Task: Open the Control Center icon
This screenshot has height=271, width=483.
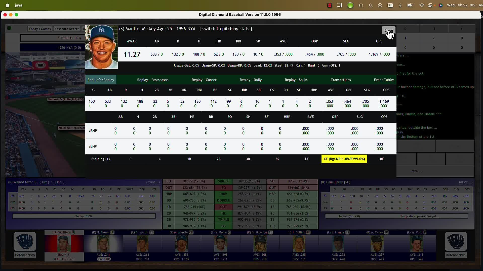Action: (430, 5)
